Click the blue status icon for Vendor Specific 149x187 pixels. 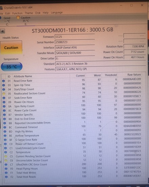pos(4,115)
